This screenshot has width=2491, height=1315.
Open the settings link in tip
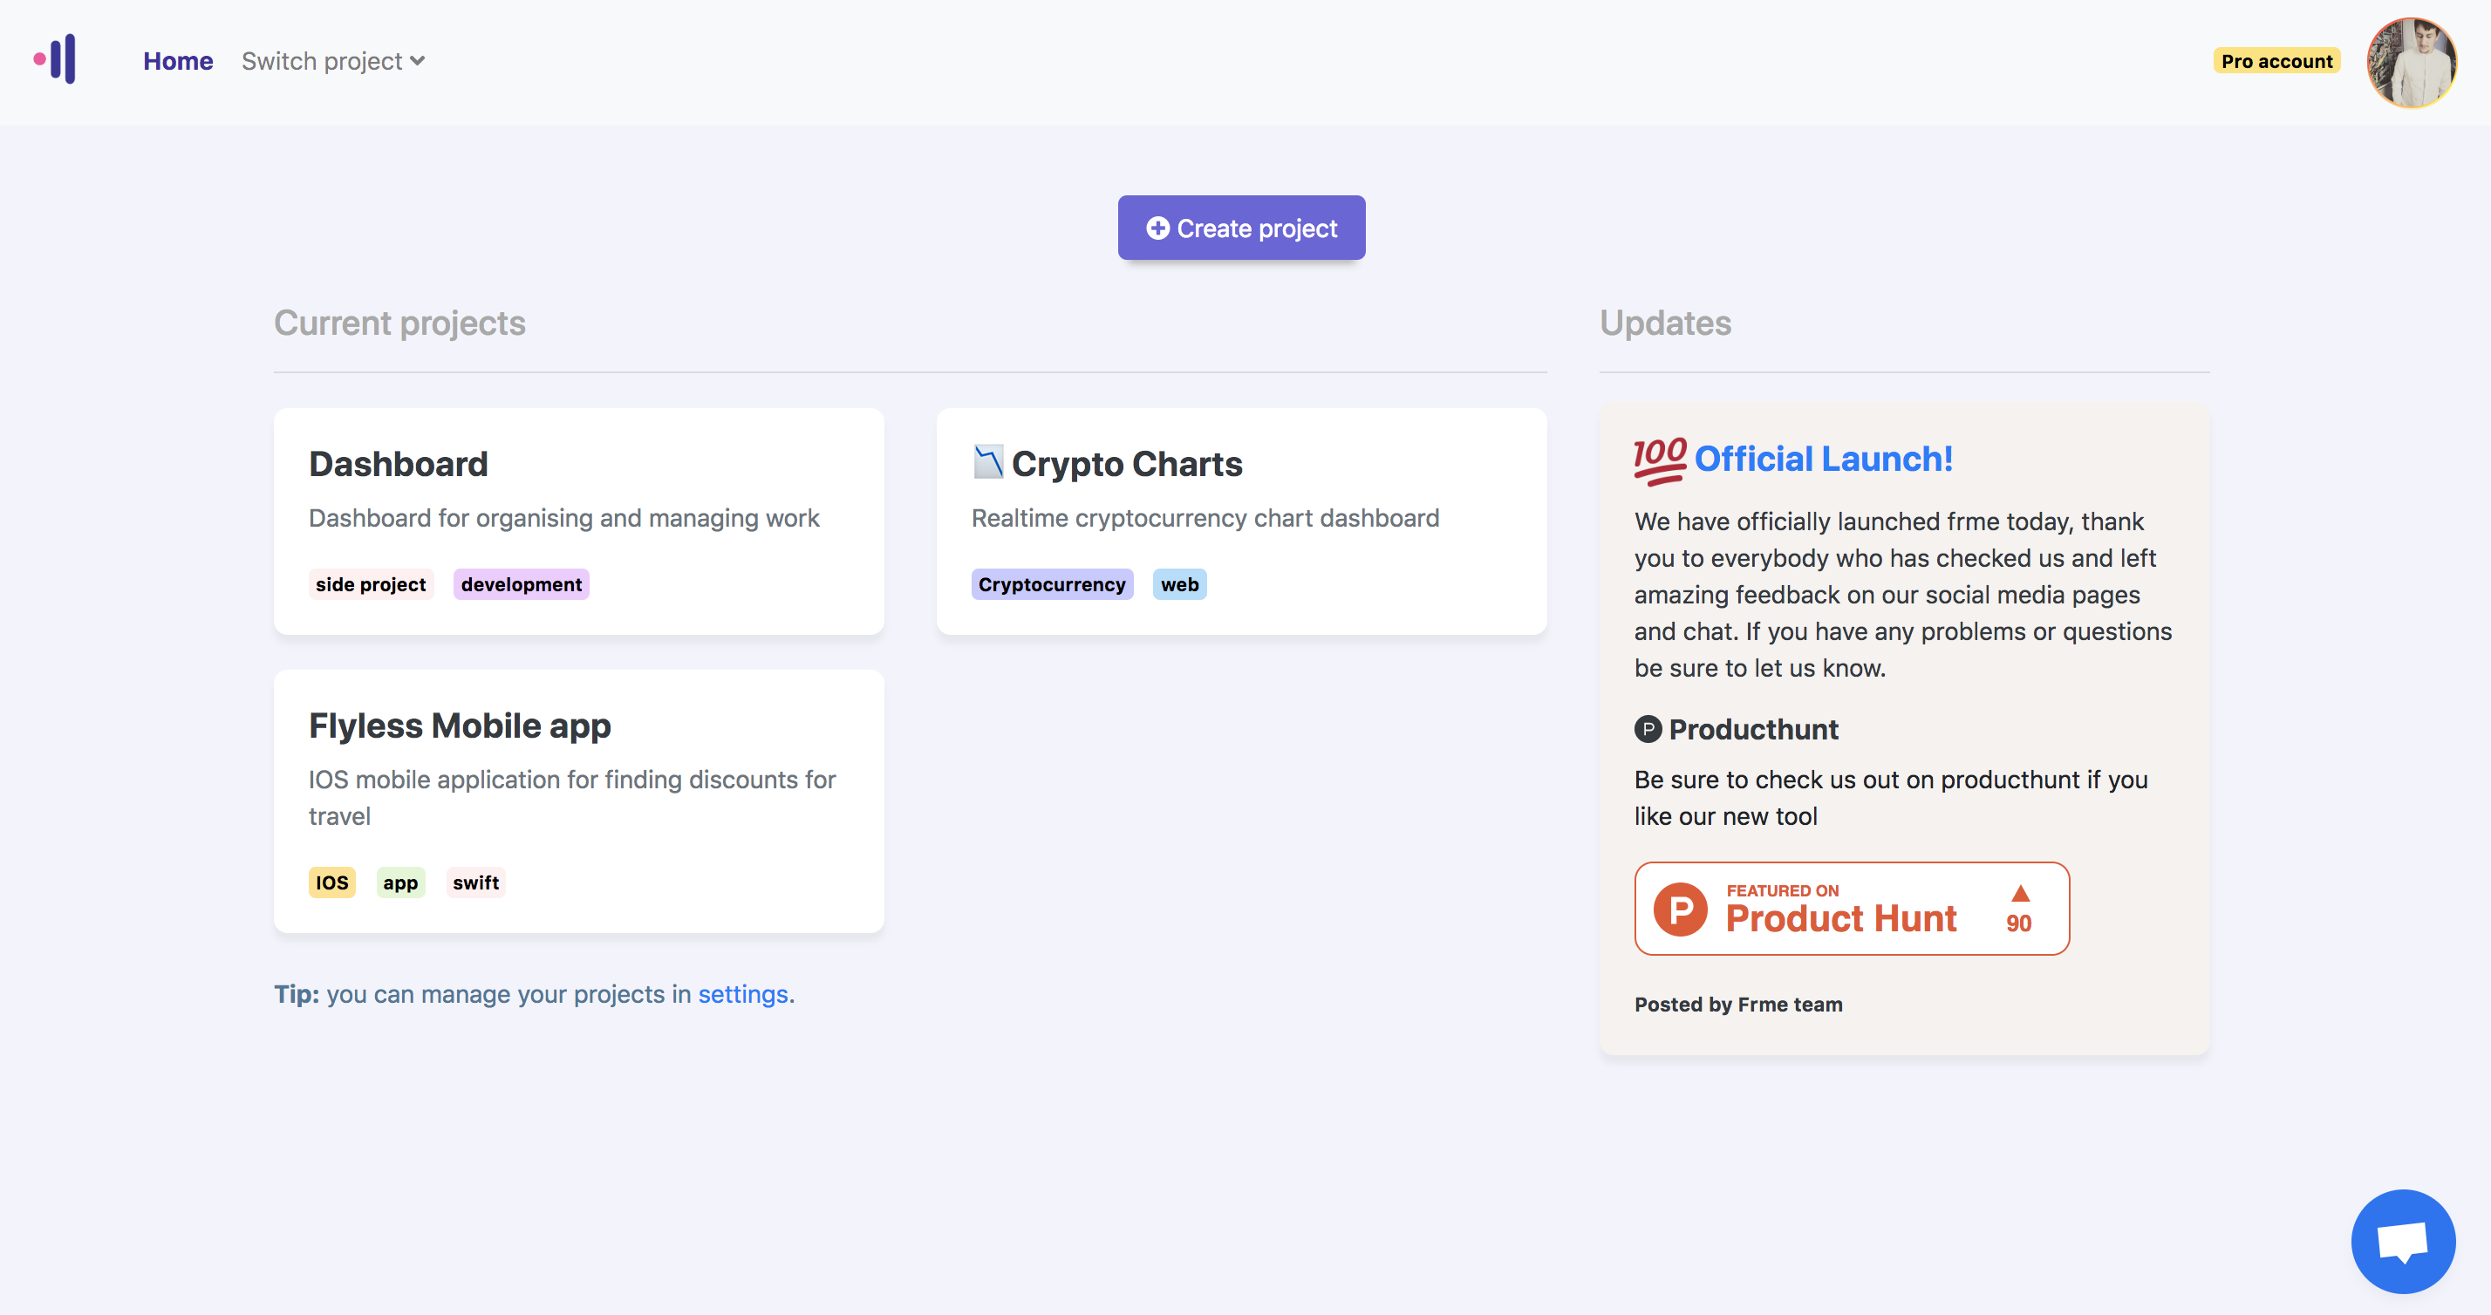[x=742, y=994]
